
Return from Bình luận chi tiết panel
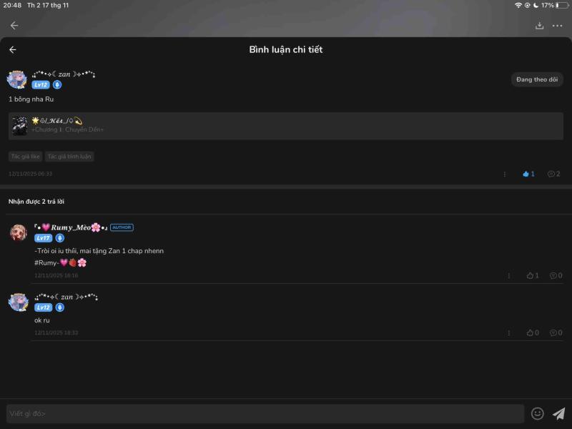[13, 49]
